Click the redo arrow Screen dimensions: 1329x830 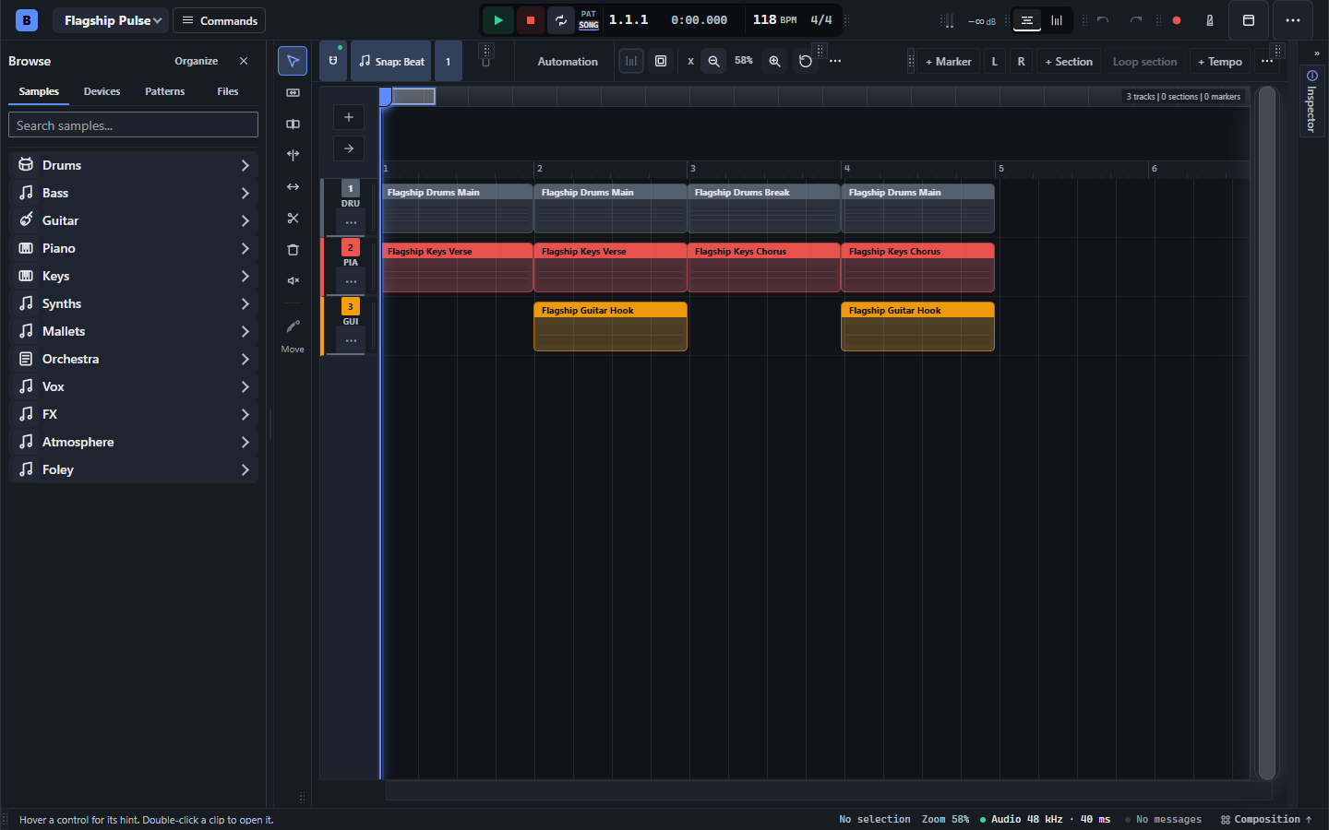pyautogui.click(x=1136, y=20)
